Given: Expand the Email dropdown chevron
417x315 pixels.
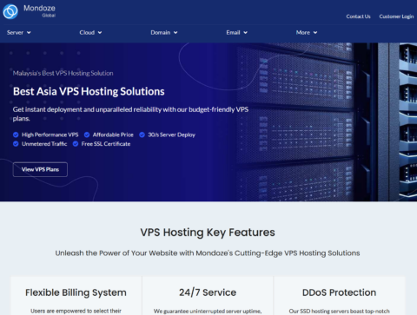Looking at the screenshot, I should [245, 33].
